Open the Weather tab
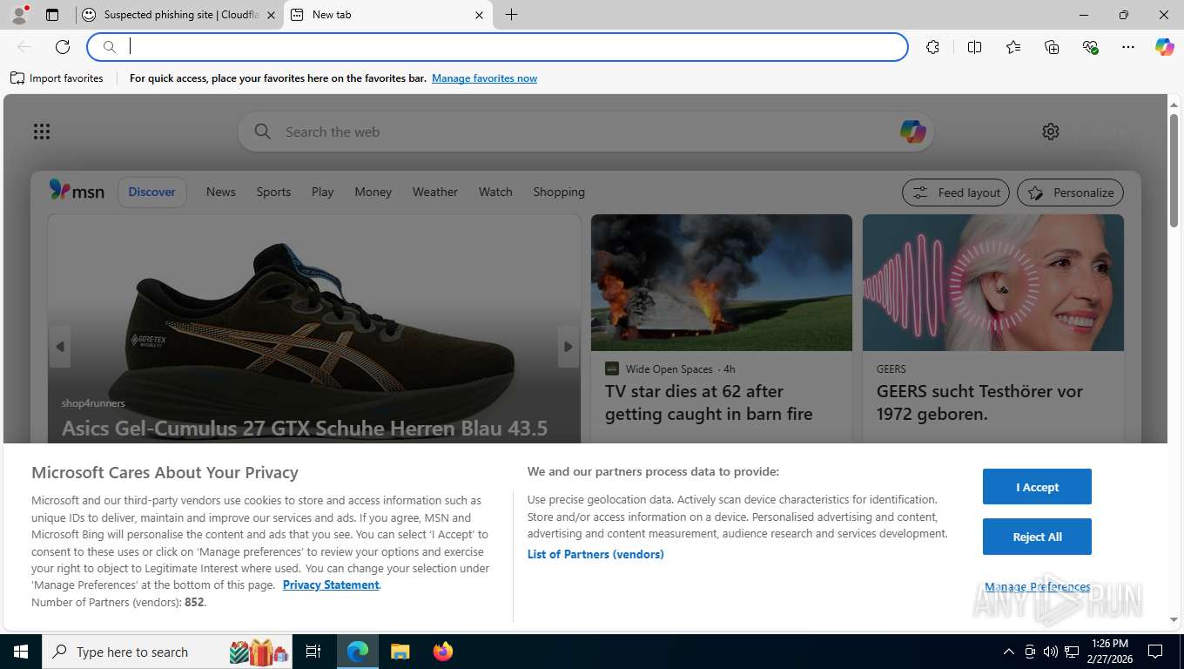The image size is (1184, 669). point(435,192)
